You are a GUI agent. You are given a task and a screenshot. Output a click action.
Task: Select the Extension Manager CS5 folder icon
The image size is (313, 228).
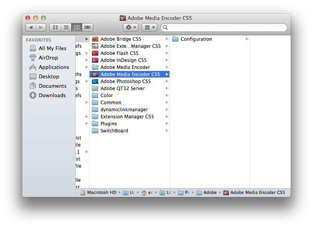click(x=95, y=116)
